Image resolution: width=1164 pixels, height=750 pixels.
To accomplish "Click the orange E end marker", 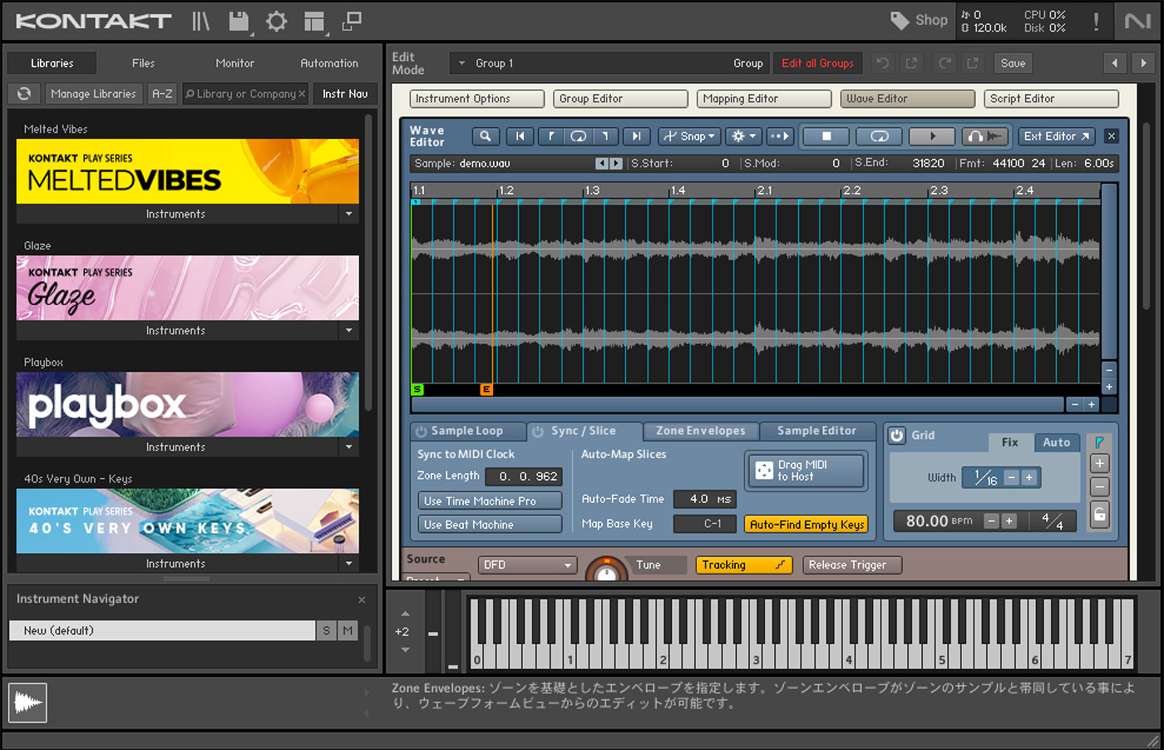I will [486, 389].
